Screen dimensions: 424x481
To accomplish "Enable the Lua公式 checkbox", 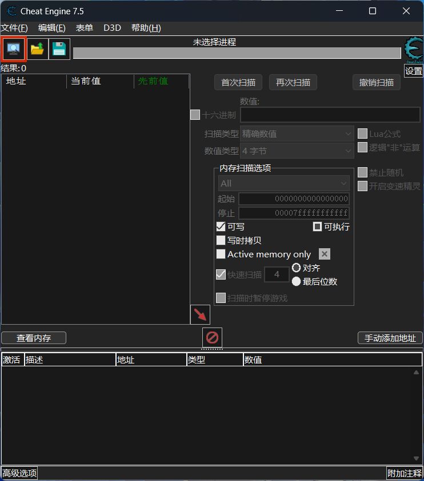I will point(362,134).
